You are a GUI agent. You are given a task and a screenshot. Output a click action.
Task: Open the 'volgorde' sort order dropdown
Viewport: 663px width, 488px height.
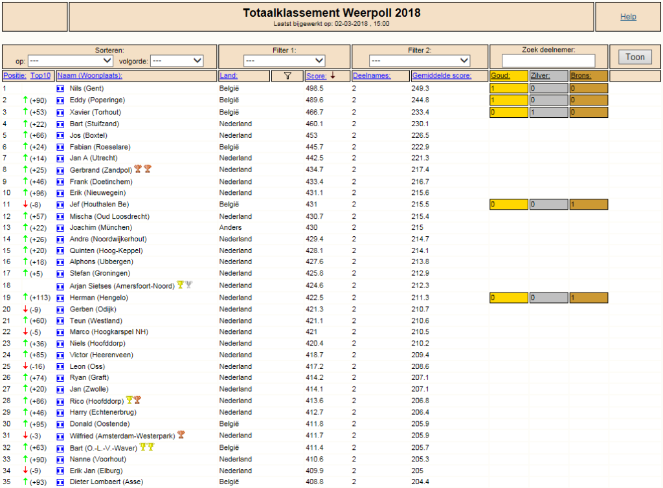[177, 61]
